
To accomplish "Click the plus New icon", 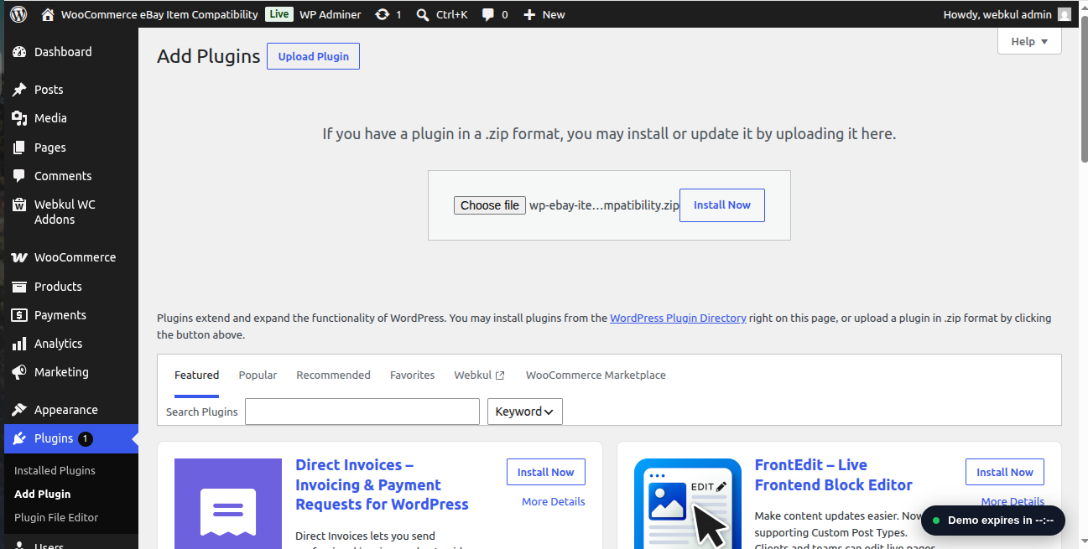I will (529, 14).
